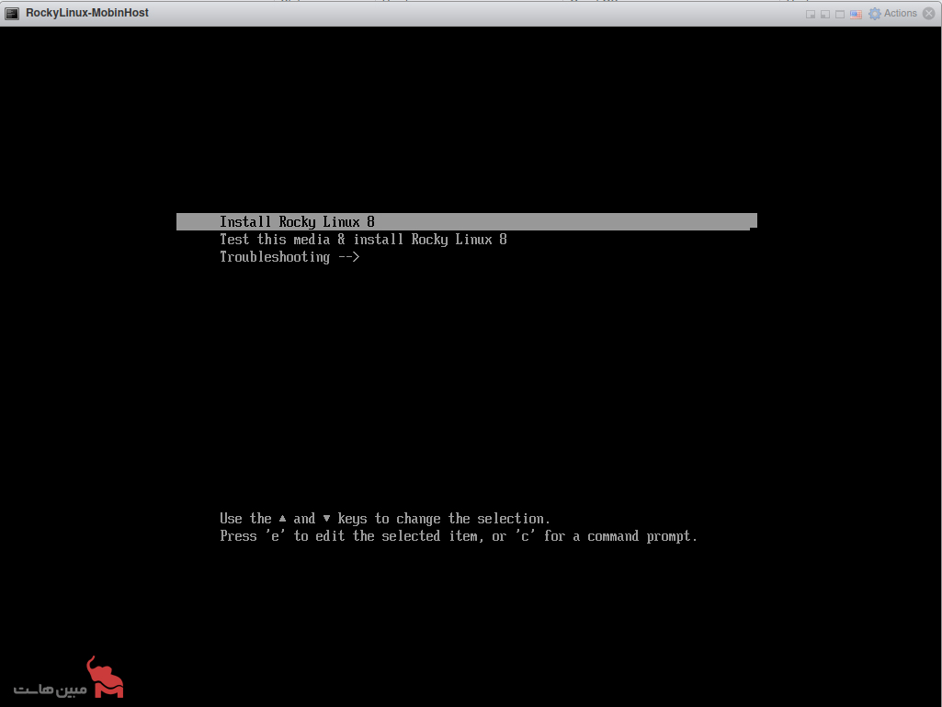Image resolution: width=942 pixels, height=707 pixels.
Task: Click the US flag keyboard layout icon
Action: tap(857, 14)
